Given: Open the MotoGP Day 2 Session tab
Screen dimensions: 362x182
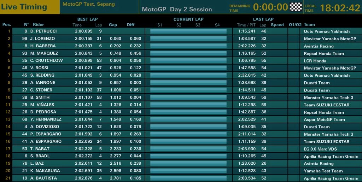Looking at the screenshot, I should [x=177, y=10].
